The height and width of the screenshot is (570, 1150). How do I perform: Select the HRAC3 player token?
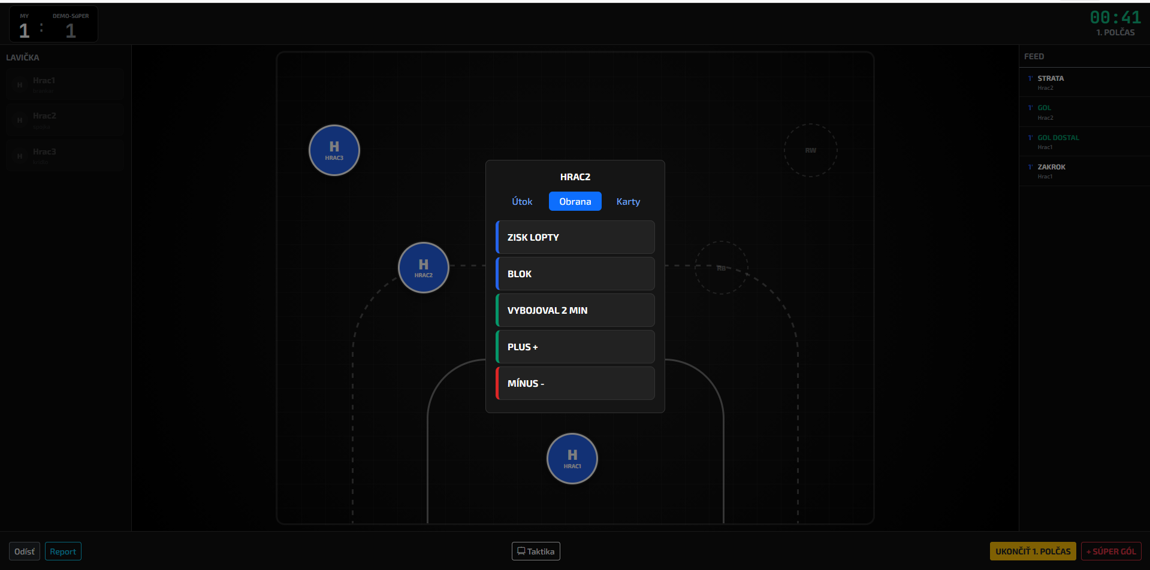tap(334, 150)
